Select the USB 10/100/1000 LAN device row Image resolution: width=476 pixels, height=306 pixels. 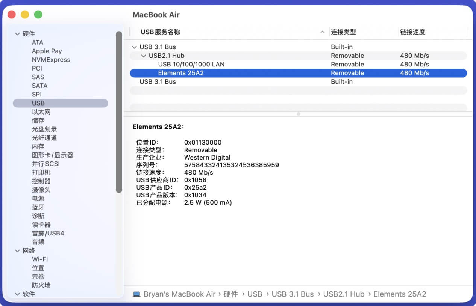point(191,64)
